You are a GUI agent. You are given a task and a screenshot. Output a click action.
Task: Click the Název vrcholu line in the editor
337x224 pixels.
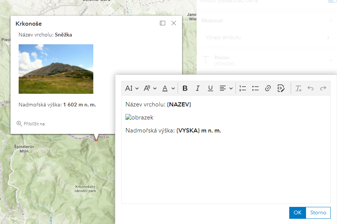click(158, 105)
